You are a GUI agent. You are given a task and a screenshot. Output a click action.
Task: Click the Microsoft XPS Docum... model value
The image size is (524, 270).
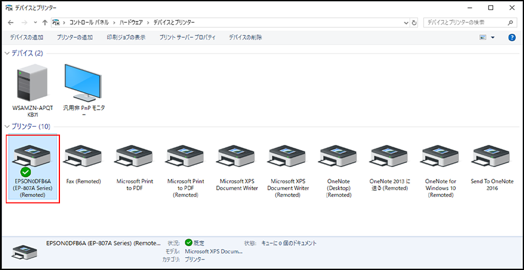point(214,251)
